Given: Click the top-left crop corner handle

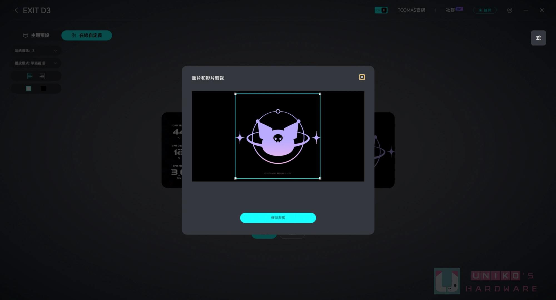Looking at the screenshot, I should [x=235, y=94].
